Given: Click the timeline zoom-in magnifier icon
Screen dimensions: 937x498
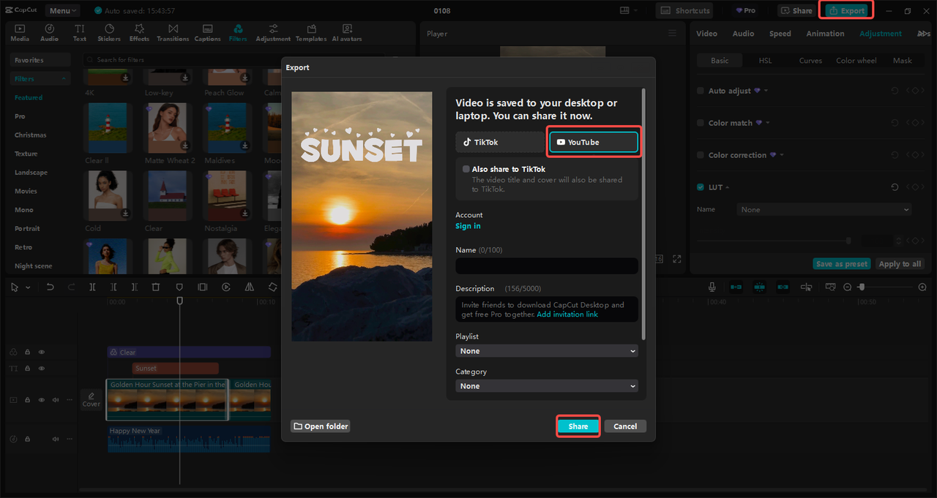Looking at the screenshot, I should 922,287.
